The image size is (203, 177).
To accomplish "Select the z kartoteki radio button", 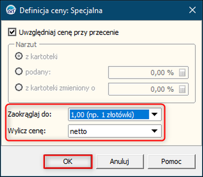I will 19,56.
